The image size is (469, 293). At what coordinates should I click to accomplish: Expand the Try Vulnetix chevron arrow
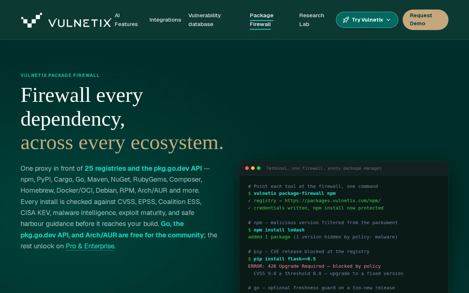coord(388,20)
